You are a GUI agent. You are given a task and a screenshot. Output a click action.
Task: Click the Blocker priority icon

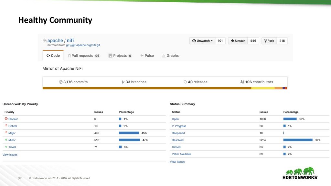(6, 119)
